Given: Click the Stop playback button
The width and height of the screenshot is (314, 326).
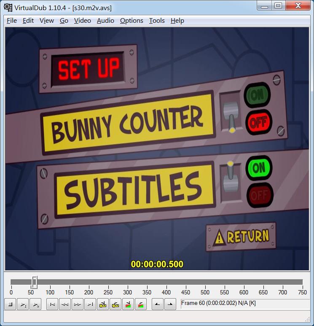Looking at the screenshot, I should pos(10,304).
